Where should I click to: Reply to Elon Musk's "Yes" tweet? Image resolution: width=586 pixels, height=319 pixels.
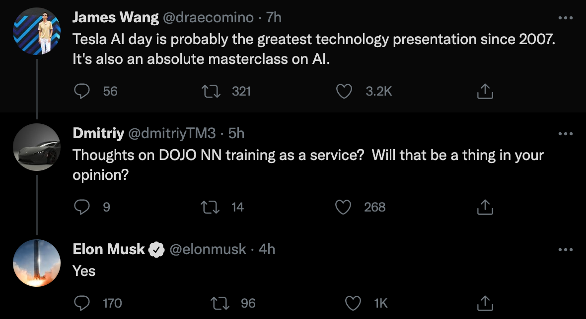(81, 303)
